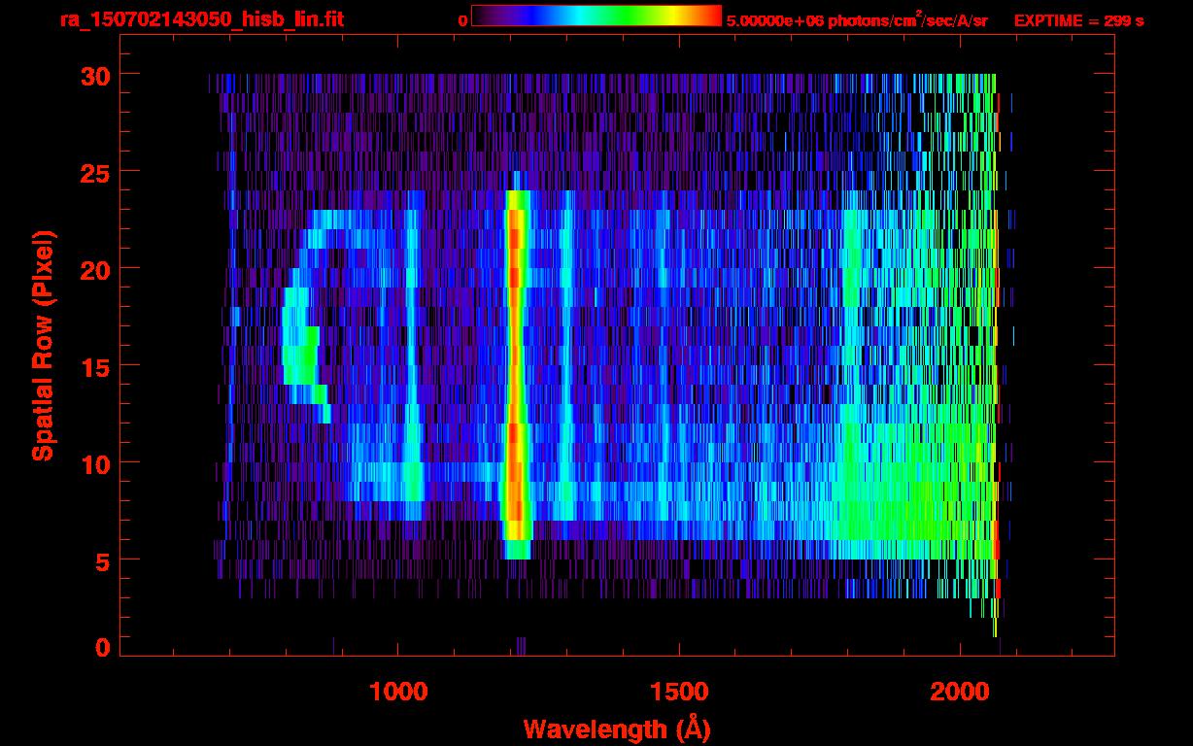Click the x-axis tick label 2000

click(x=959, y=691)
